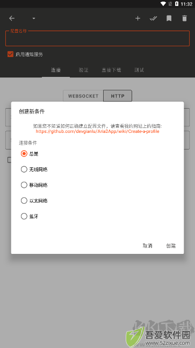Open the GitHub Create-a-profile wiki link
The height and width of the screenshot is (348, 195).
pos(98,131)
